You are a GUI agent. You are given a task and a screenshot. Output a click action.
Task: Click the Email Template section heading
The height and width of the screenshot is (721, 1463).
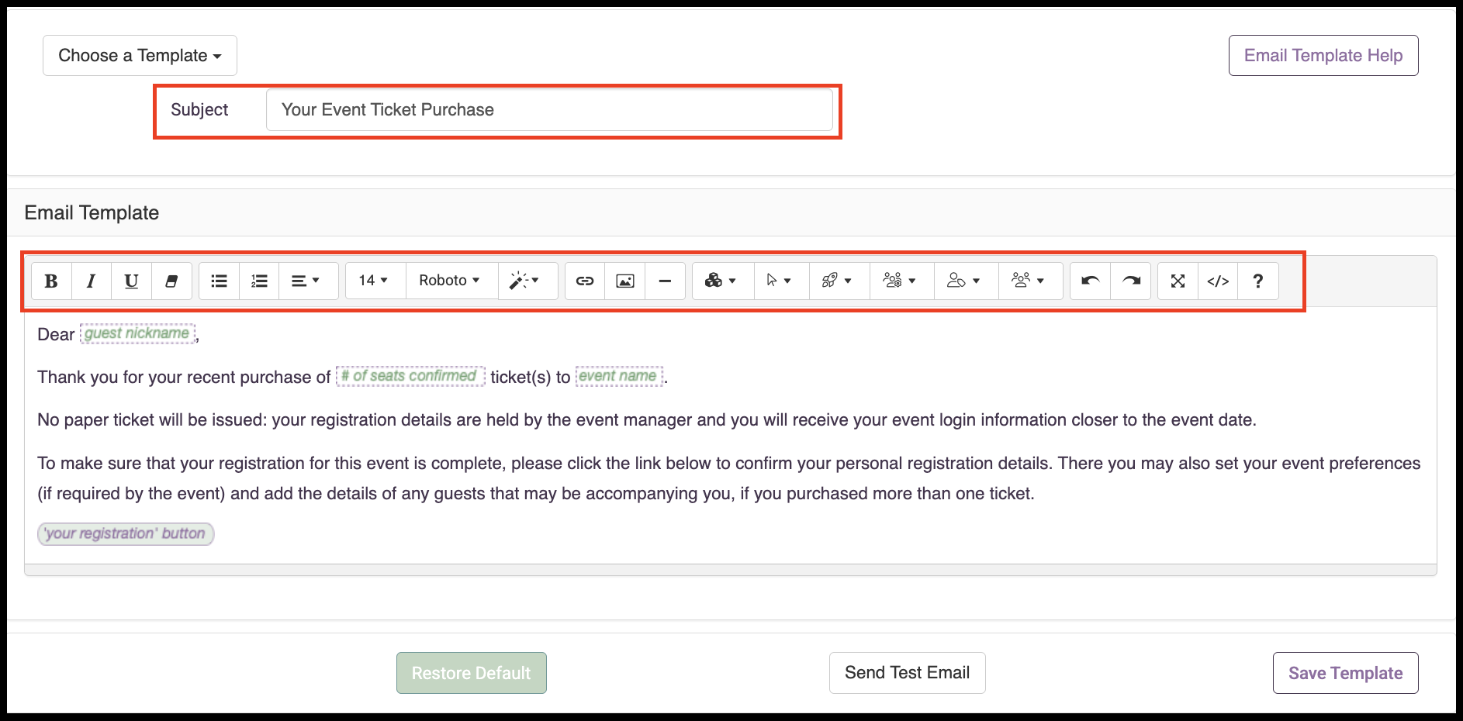[x=92, y=212]
